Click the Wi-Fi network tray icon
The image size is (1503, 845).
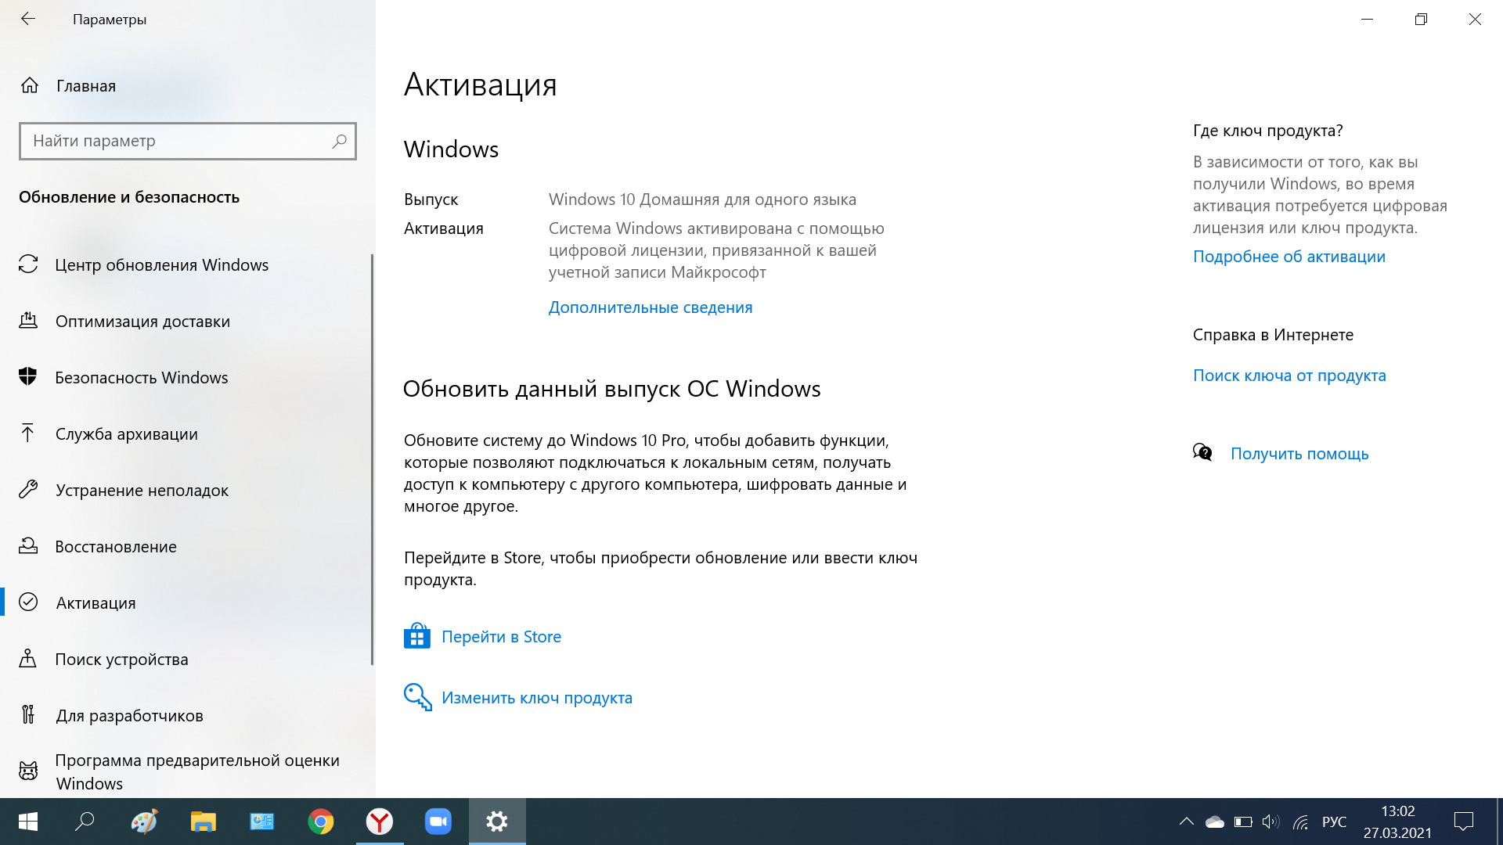(x=1300, y=822)
